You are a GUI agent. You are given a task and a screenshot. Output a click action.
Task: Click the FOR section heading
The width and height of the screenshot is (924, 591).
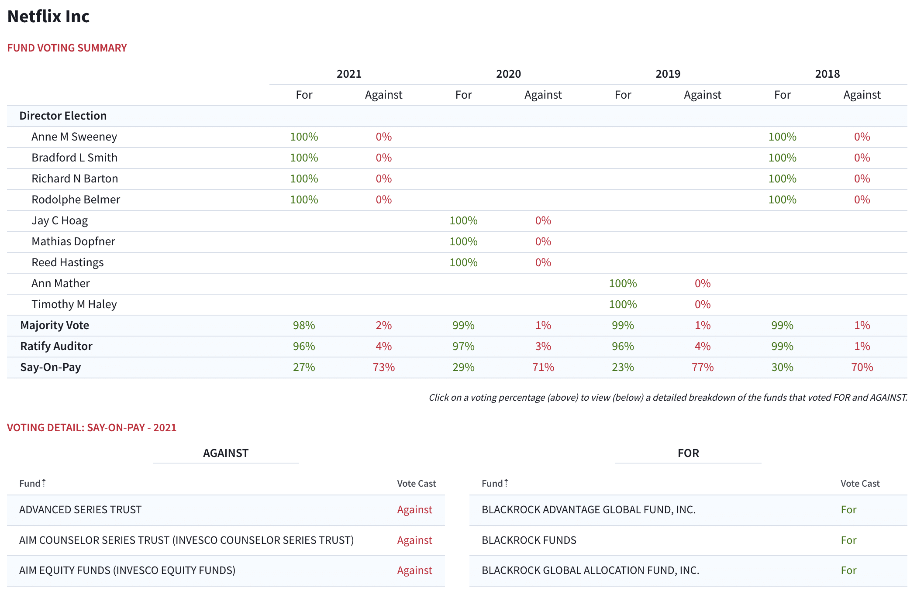click(688, 453)
